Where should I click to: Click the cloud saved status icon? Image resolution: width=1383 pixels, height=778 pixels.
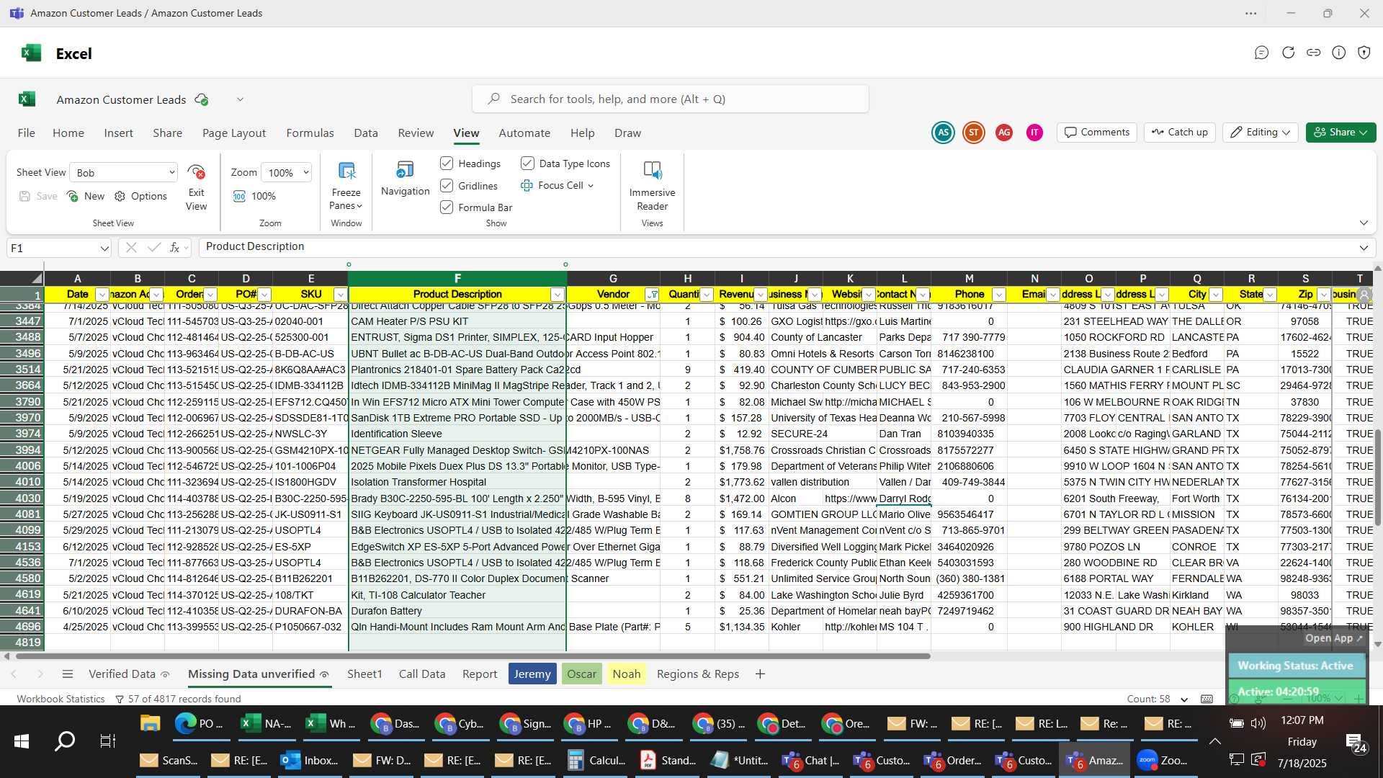coord(202,99)
